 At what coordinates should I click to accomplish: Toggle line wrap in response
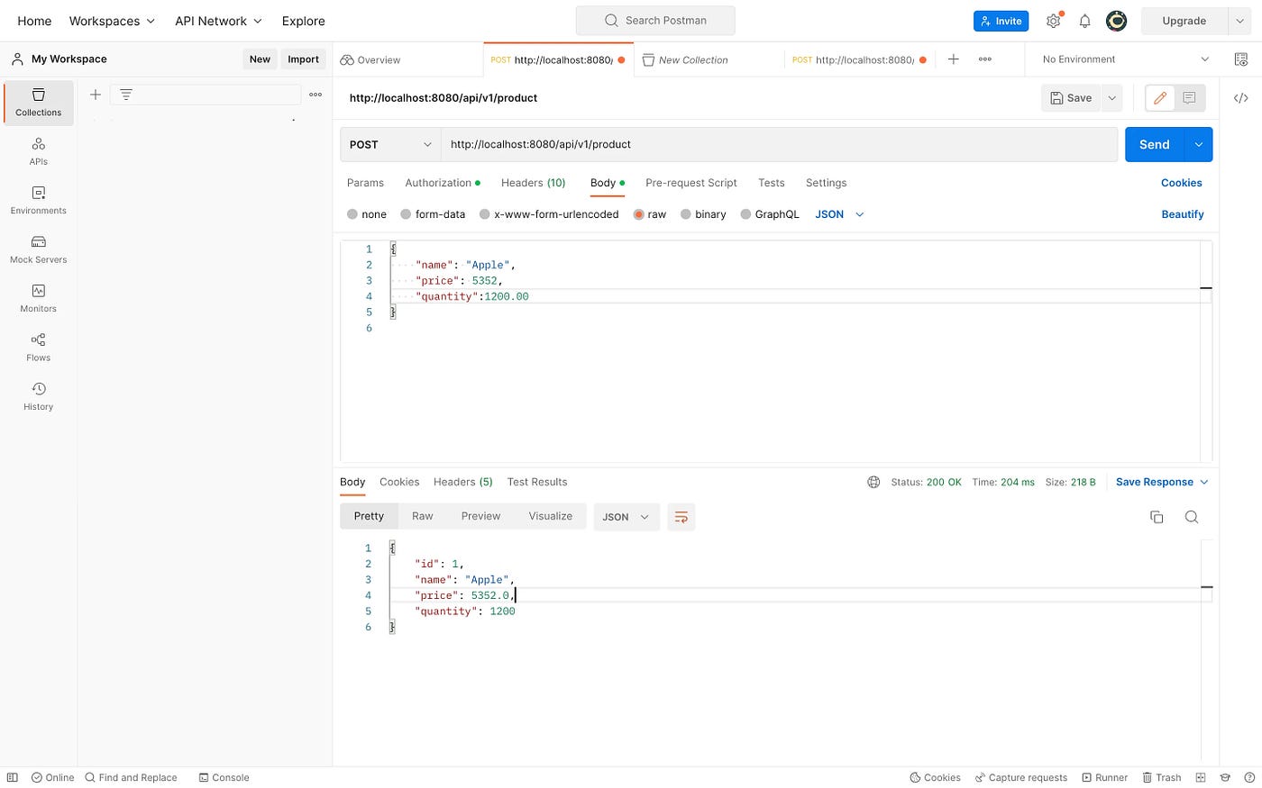[681, 517]
